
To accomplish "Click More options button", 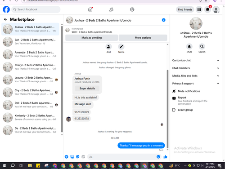I will (143, 38).
